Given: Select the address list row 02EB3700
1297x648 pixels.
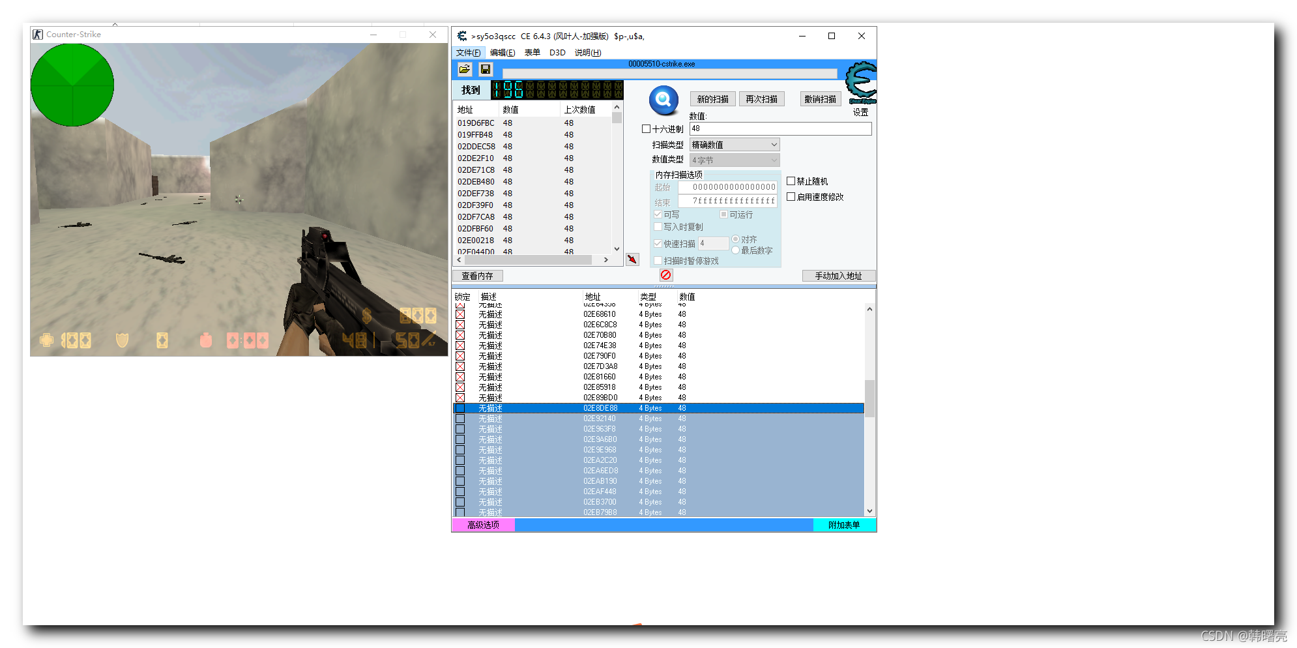Looking at the screenshot, I should pyautogui.click(x=658, y=502).
